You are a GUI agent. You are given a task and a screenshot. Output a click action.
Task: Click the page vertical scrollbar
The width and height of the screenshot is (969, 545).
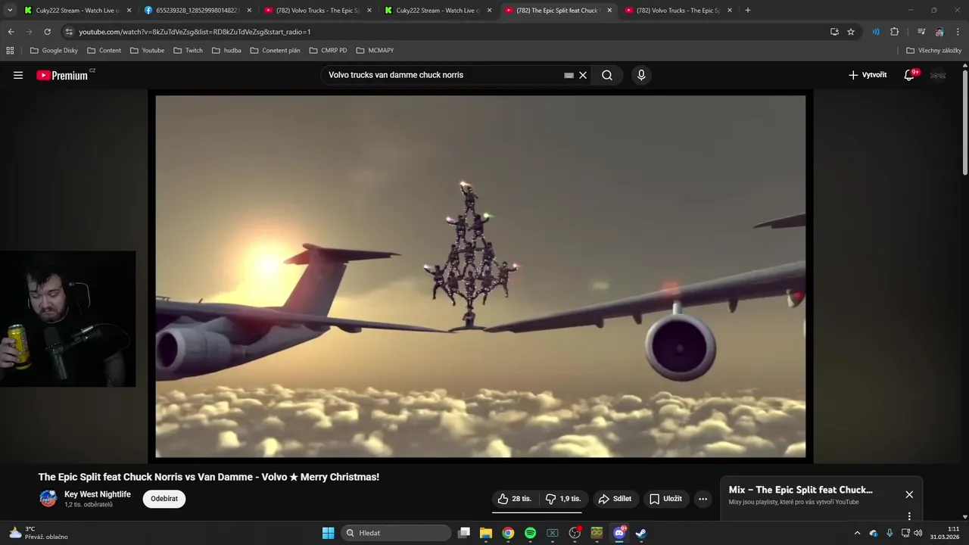pyautogui.click(x=965, y=121)
